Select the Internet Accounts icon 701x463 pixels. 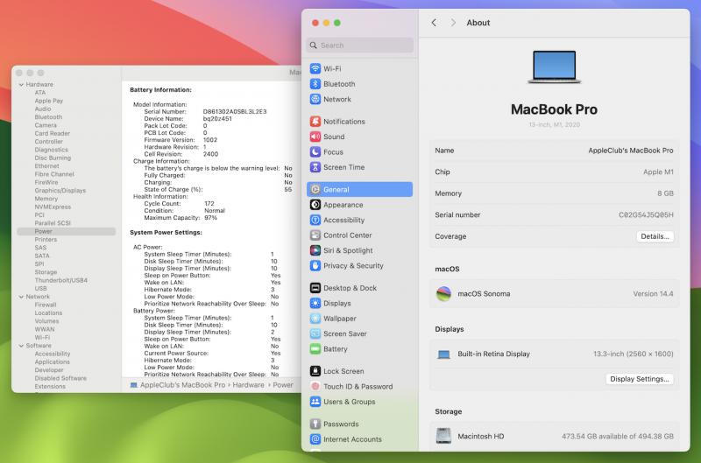[x=315, y=438]
